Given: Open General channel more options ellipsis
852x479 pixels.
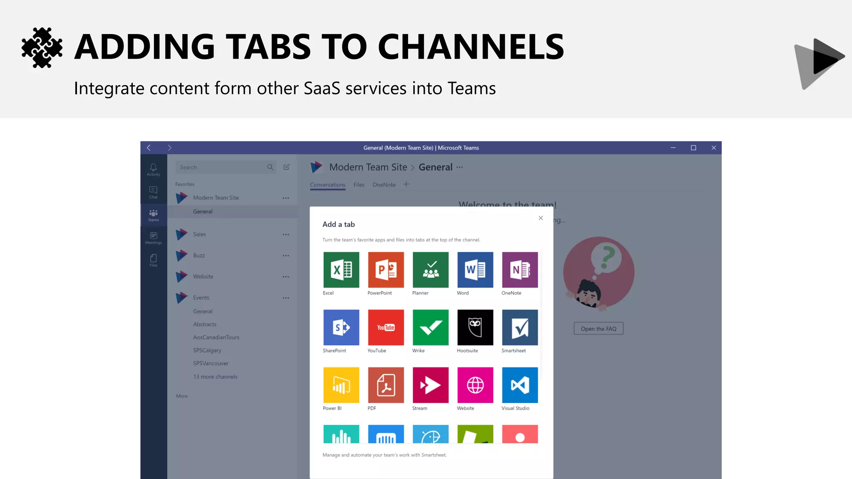Looking at the screenshot, I should coord(459,167).
